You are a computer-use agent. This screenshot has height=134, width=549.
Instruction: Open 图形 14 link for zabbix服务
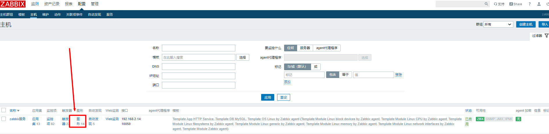80,121
